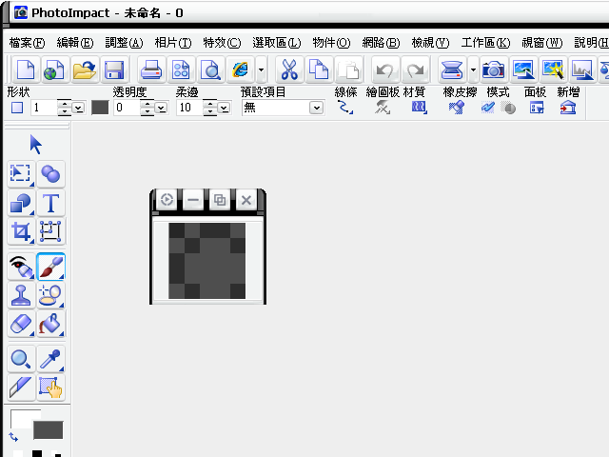
Task: Click the print multiple layout icon
Action: click(181, 70)
